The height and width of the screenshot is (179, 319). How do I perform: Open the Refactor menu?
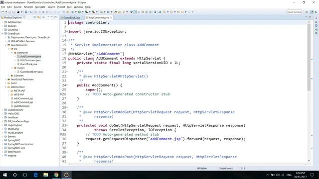pyautogui.click(x=28, y=7)
